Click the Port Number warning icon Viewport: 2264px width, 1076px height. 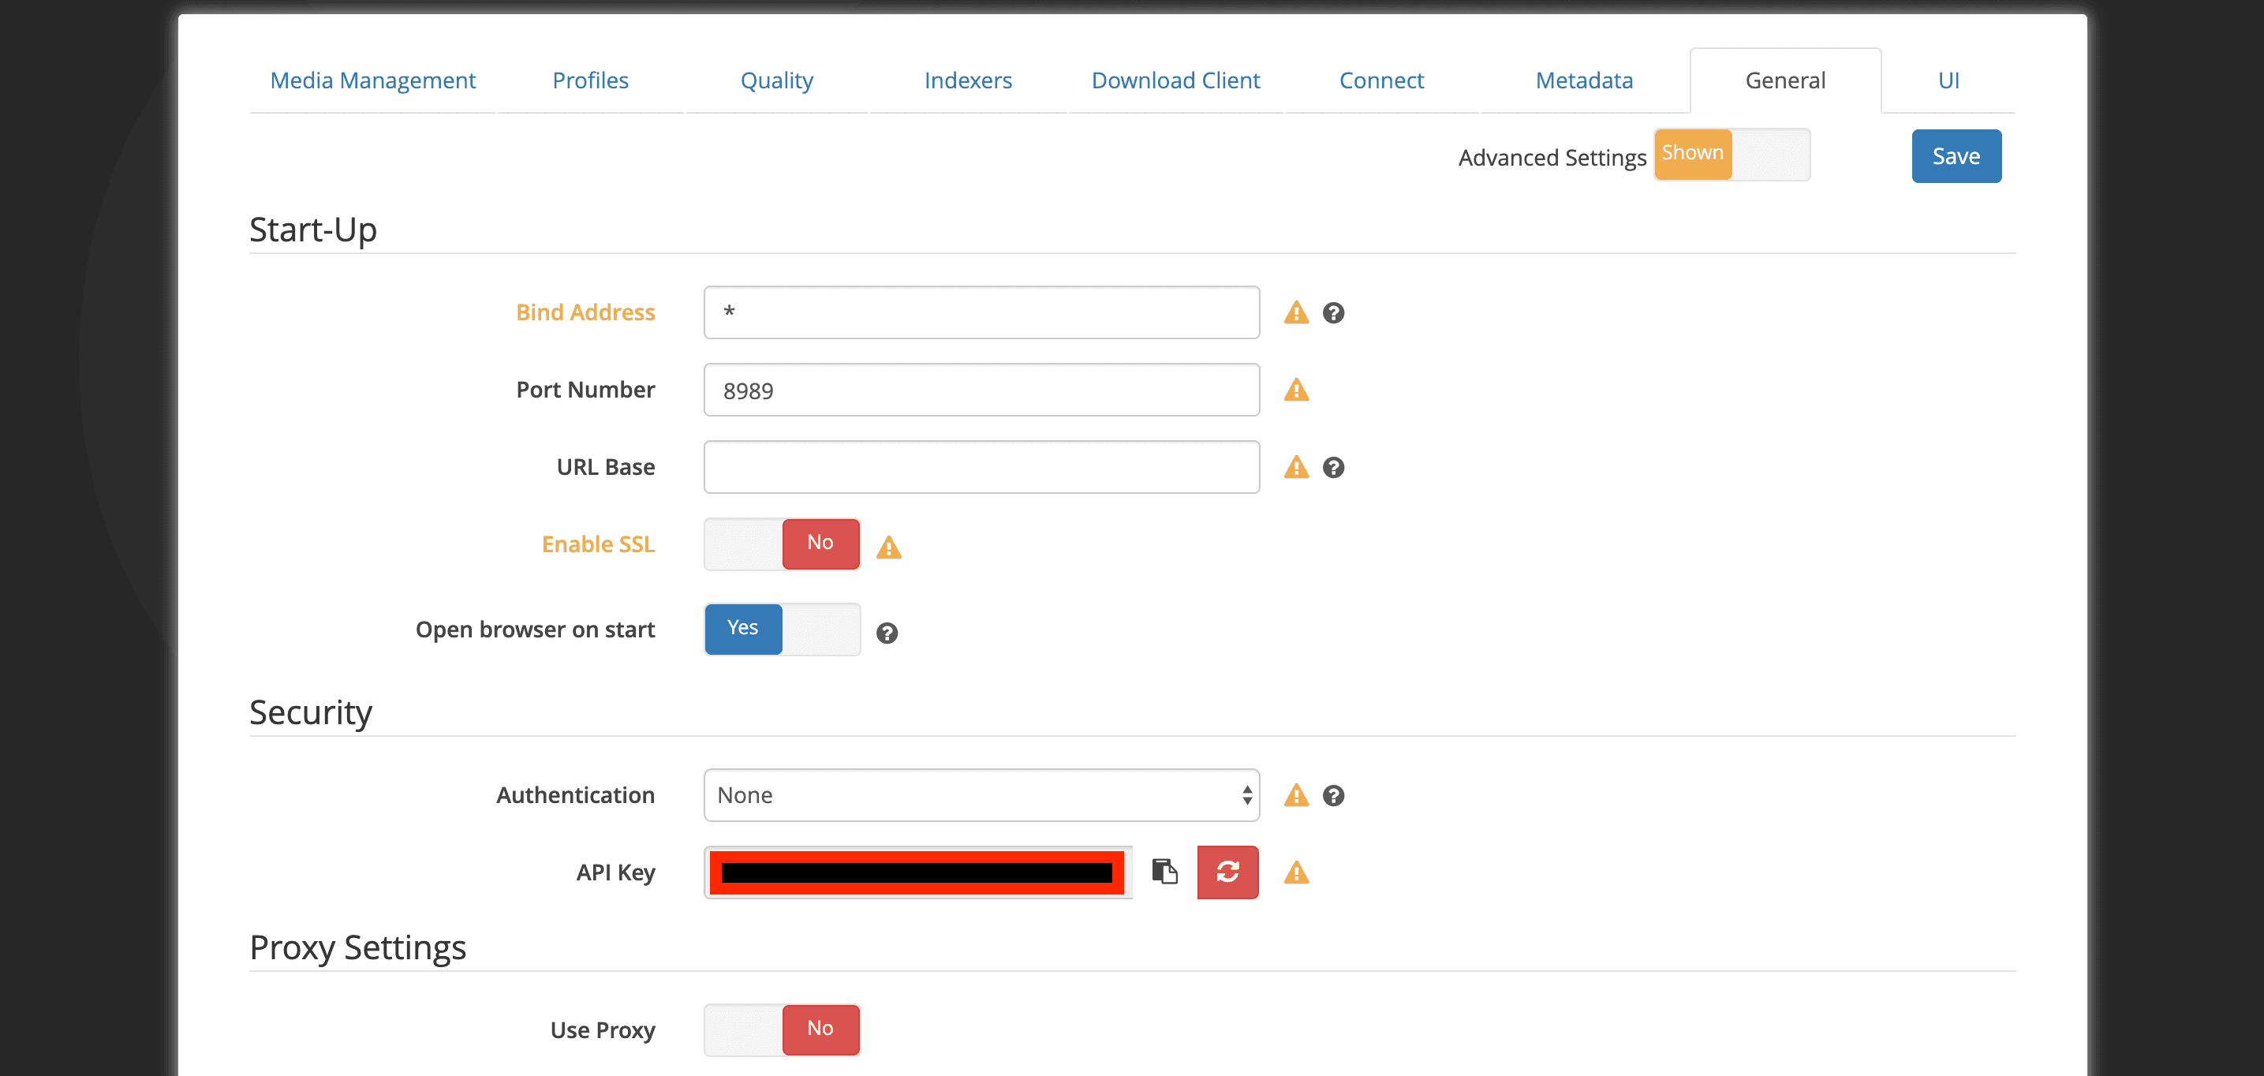click(1295, 390)
